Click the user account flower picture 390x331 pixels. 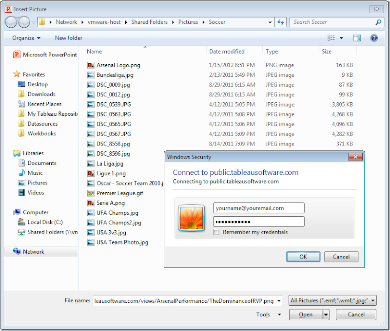tap(192, 218)
